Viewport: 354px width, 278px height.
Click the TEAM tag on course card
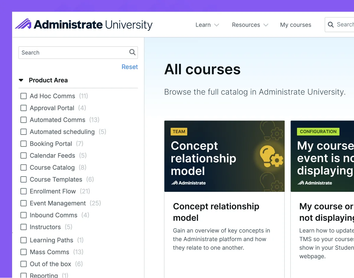point(179,132)
